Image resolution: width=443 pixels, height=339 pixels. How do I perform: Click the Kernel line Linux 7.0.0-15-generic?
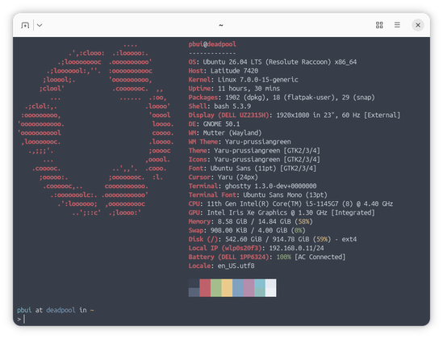point(243,80)
